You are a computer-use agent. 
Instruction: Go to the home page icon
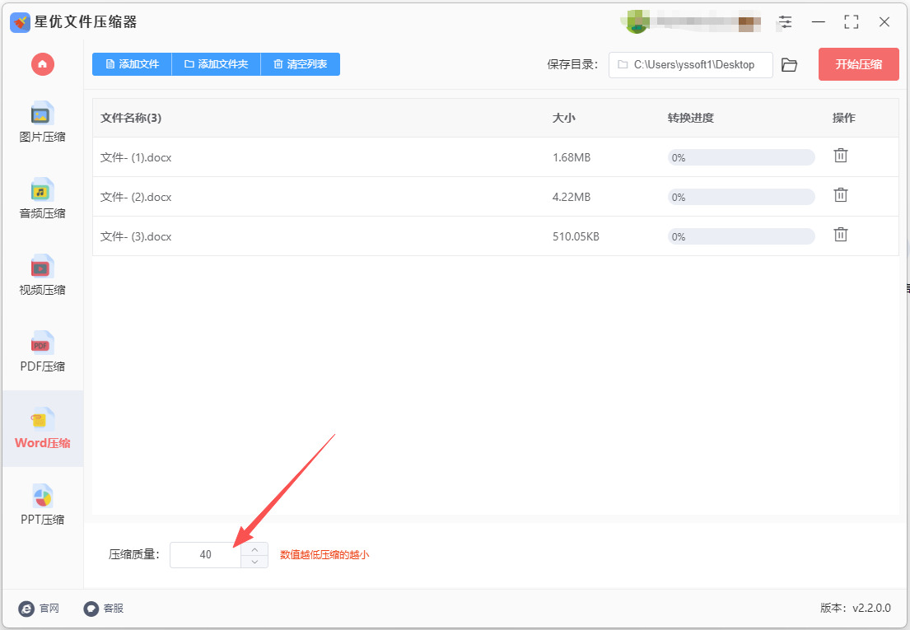pyautogui.click(x=42, y=63)
